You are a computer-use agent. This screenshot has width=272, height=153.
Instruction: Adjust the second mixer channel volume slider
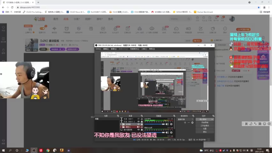click(x=154, y=133)
